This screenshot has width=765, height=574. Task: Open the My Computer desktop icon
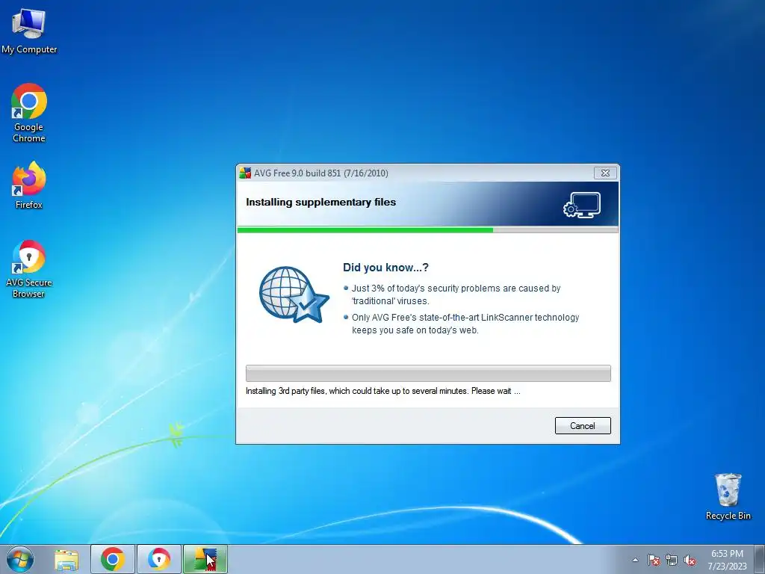pos(29,31)
